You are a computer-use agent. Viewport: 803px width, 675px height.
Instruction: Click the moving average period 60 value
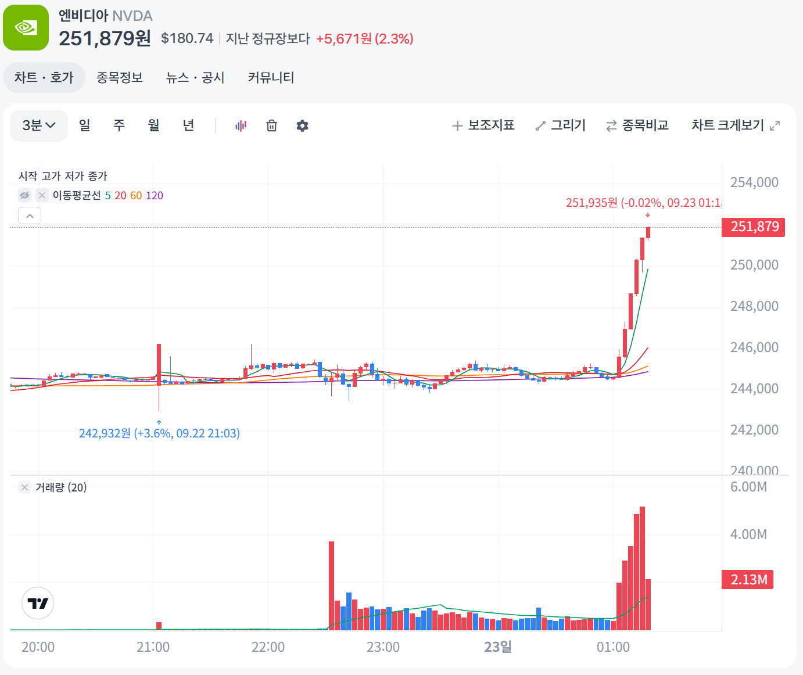click(136, 196)
